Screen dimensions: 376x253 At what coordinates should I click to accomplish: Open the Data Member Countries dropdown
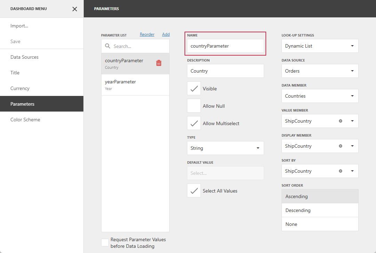(x=320, y=96)
